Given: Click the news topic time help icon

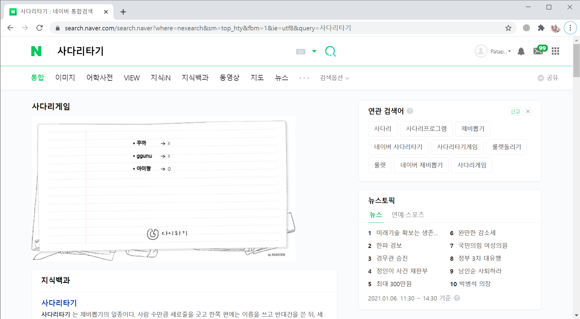Looking at the screenshot, I should (x=457, y=298).
